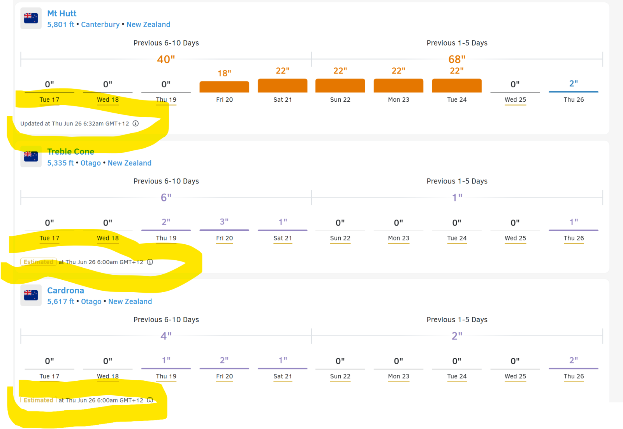Click Treble Cone Thu 26 day label
The width and height of the screenshot is (623, 429).
[x=574, y=238]
